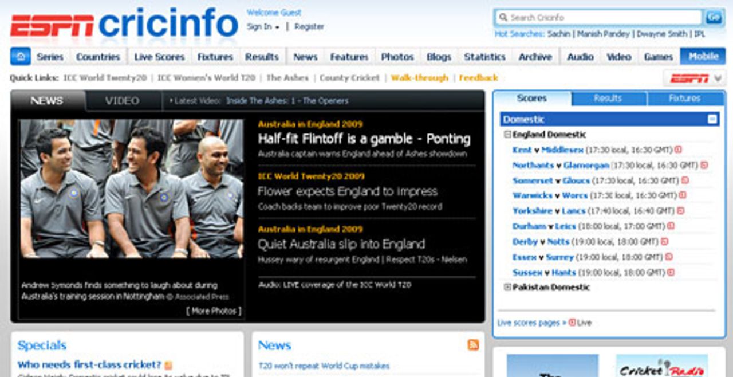Select the NEWS tab in black panel
The width and height of the screenshot is (733, 377).
tap(47, 101)
